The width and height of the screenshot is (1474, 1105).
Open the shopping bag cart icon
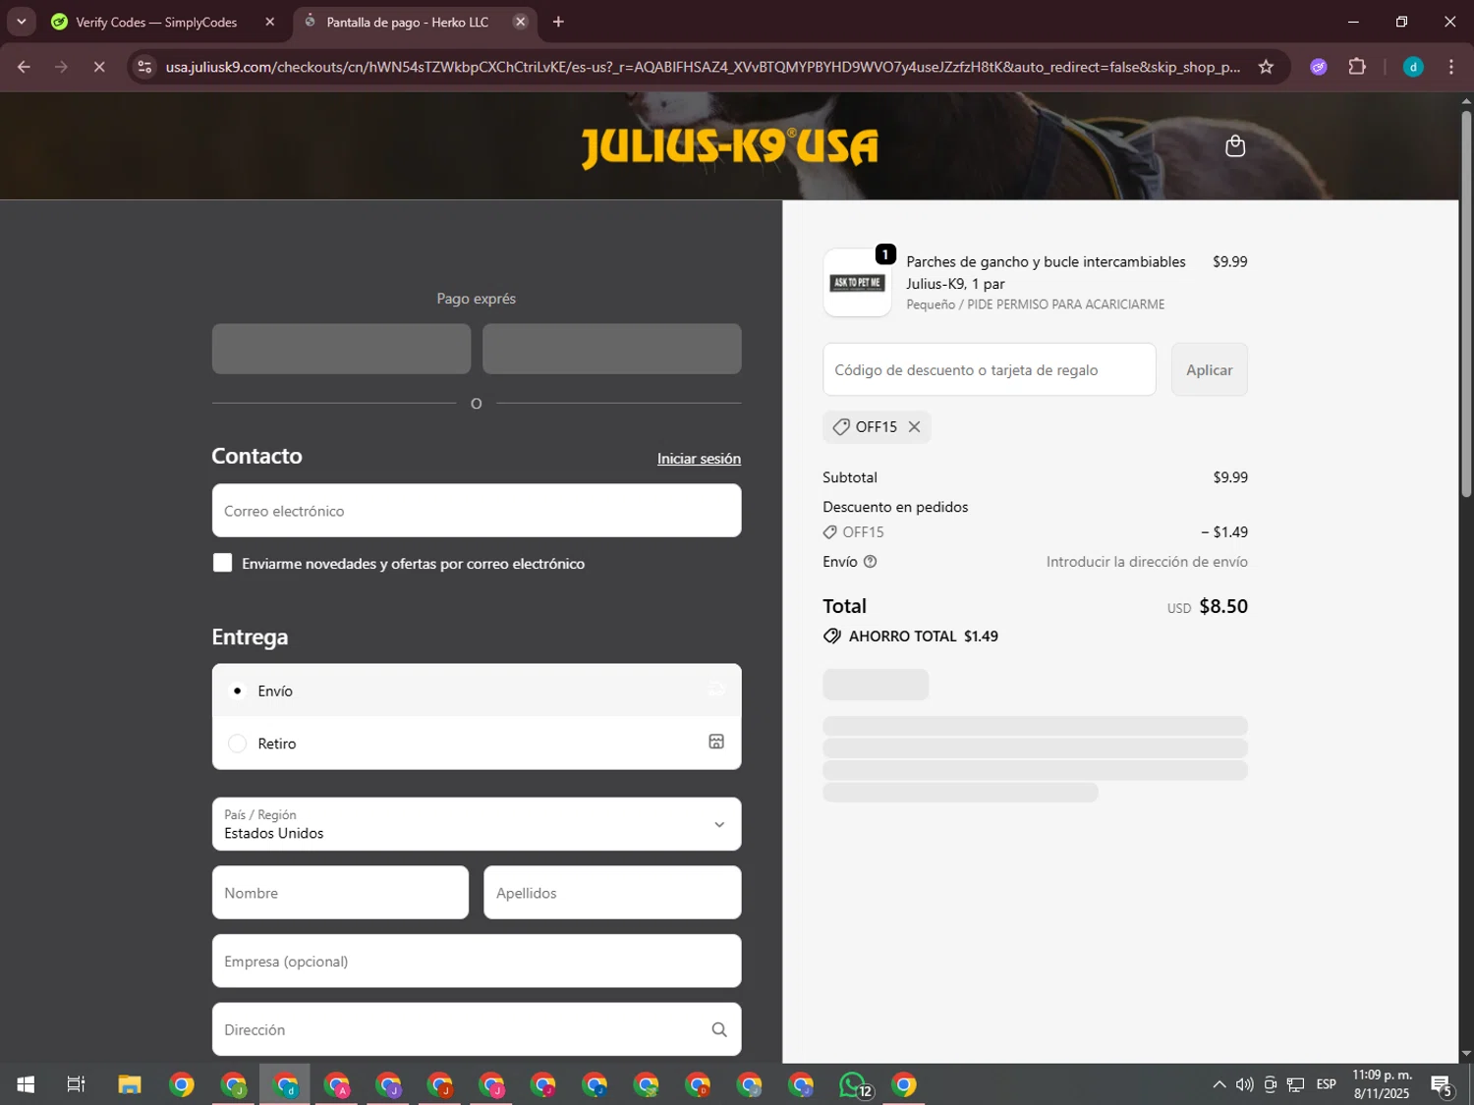1235,146
